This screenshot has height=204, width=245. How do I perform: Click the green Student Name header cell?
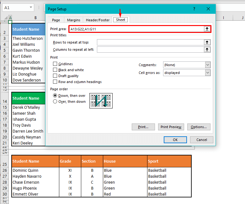click(x=29, y=98)
